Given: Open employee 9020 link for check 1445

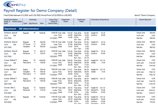Looking at the screenshot, I should pos(6,45).
